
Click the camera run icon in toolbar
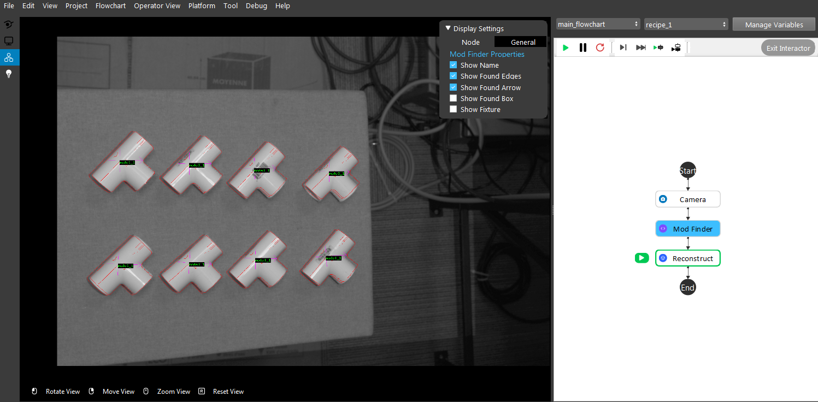point(676,48)
